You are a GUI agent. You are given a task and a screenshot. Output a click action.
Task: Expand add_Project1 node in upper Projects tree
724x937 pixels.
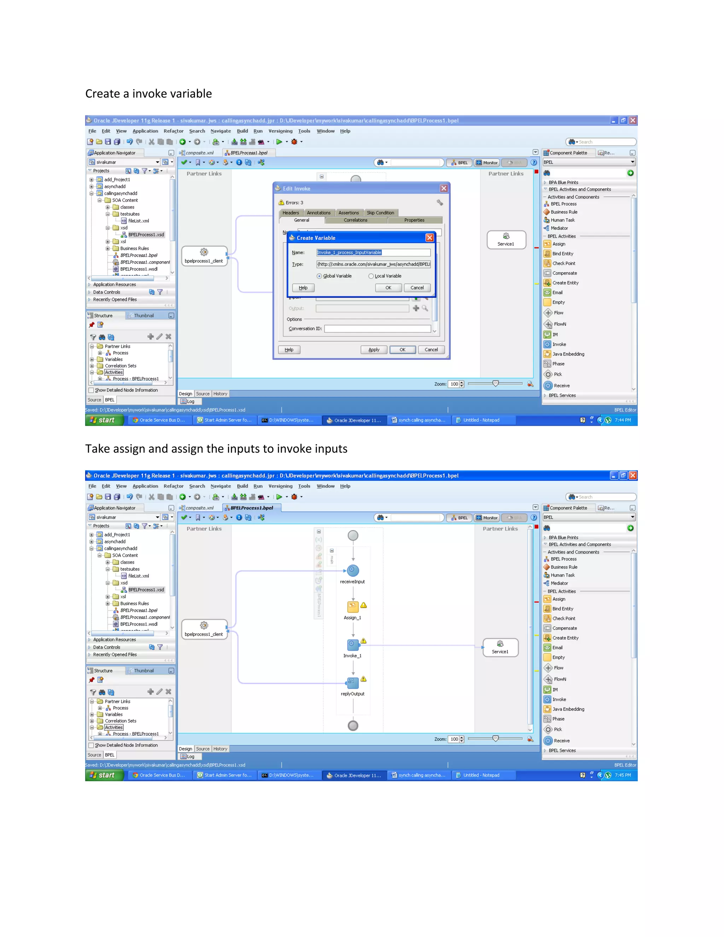tap(91, 180)
